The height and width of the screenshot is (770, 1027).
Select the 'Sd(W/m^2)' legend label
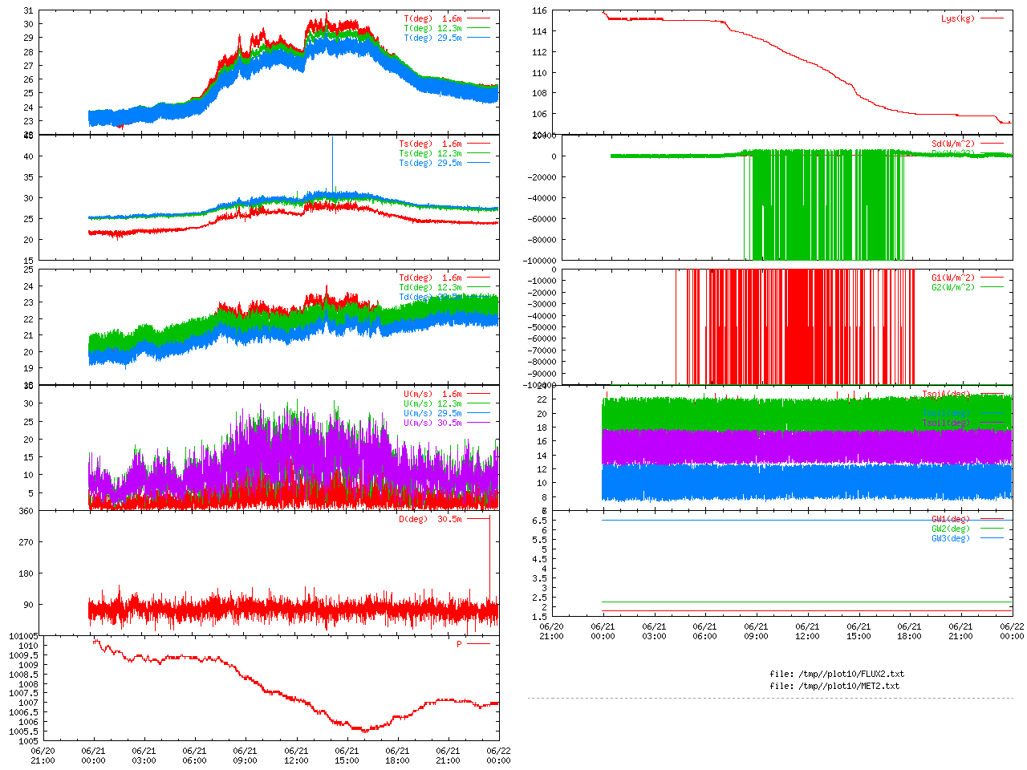pyautogui.click(x=953, y=144)
